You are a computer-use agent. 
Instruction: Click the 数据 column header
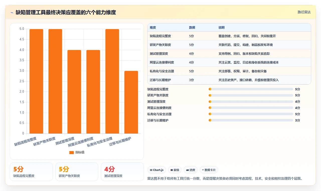[192, 28]
